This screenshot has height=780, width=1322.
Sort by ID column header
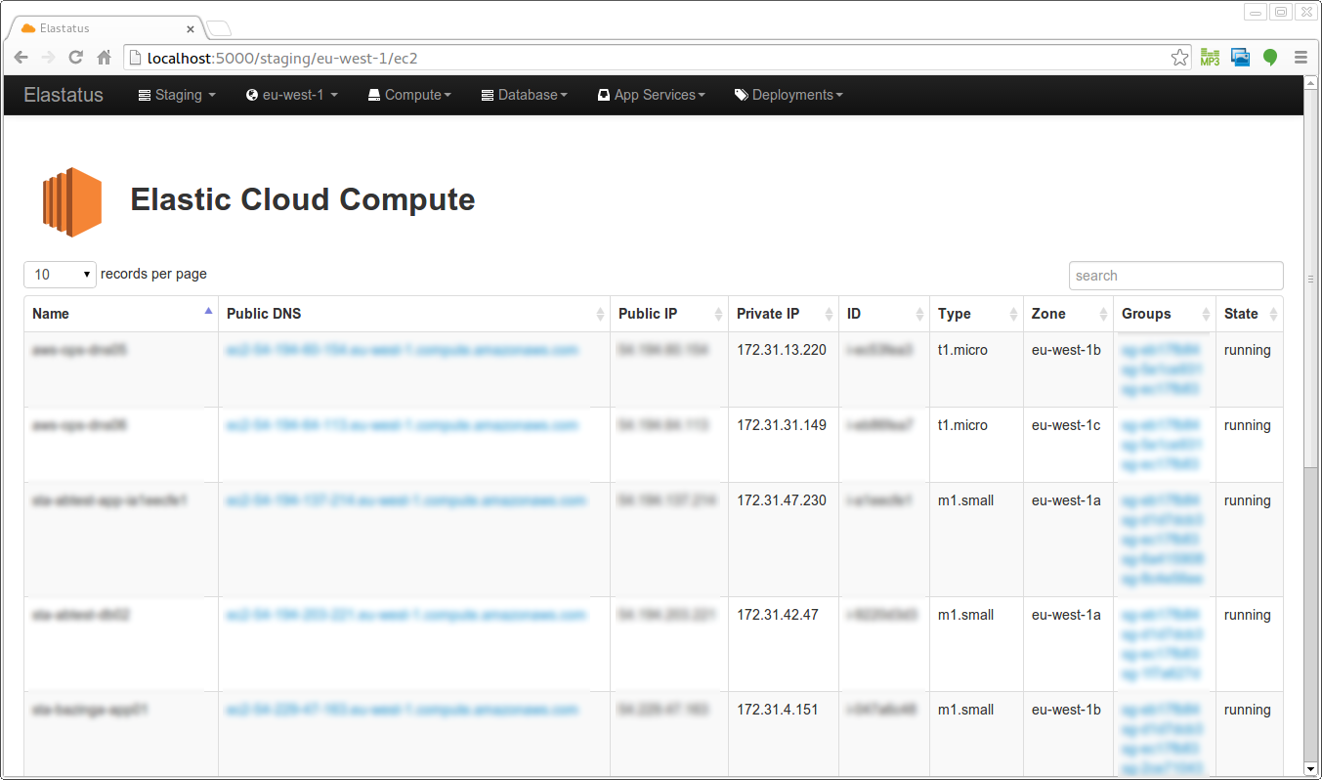pos(884,314)
